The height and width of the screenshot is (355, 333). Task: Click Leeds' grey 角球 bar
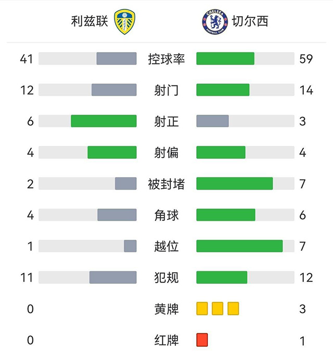click(x=117, y=215)
